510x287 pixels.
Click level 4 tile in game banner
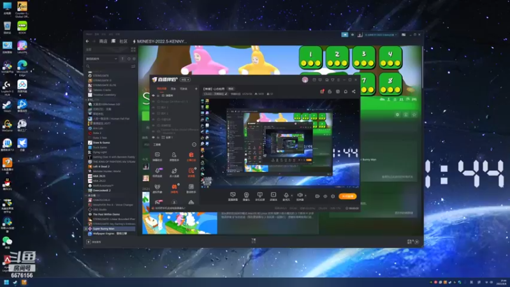pos(390,57)
